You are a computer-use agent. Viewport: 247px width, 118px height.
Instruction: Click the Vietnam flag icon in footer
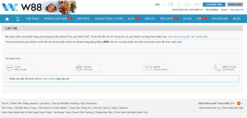pos(239,103)
